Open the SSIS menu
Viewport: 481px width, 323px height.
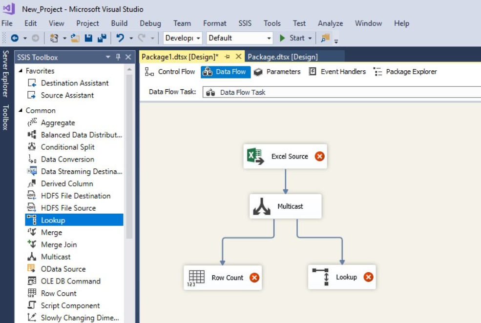[x=245, y=23]
